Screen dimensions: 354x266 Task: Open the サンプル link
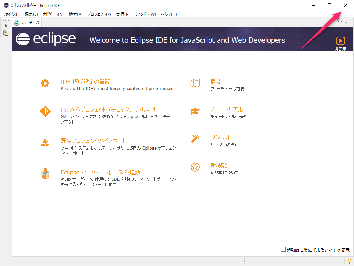point(220,137)
